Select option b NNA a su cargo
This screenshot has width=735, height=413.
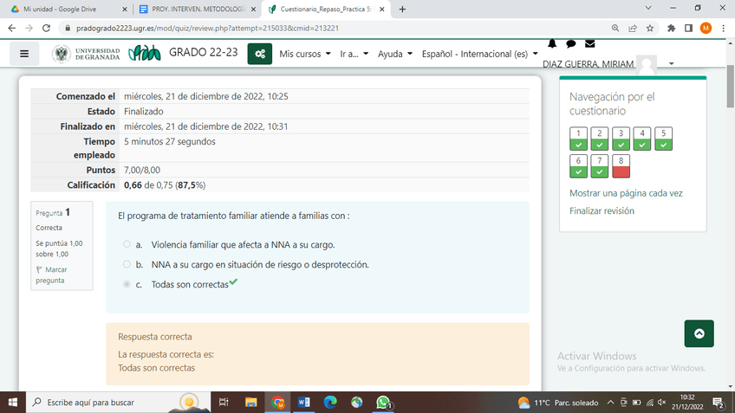(127, 264)
